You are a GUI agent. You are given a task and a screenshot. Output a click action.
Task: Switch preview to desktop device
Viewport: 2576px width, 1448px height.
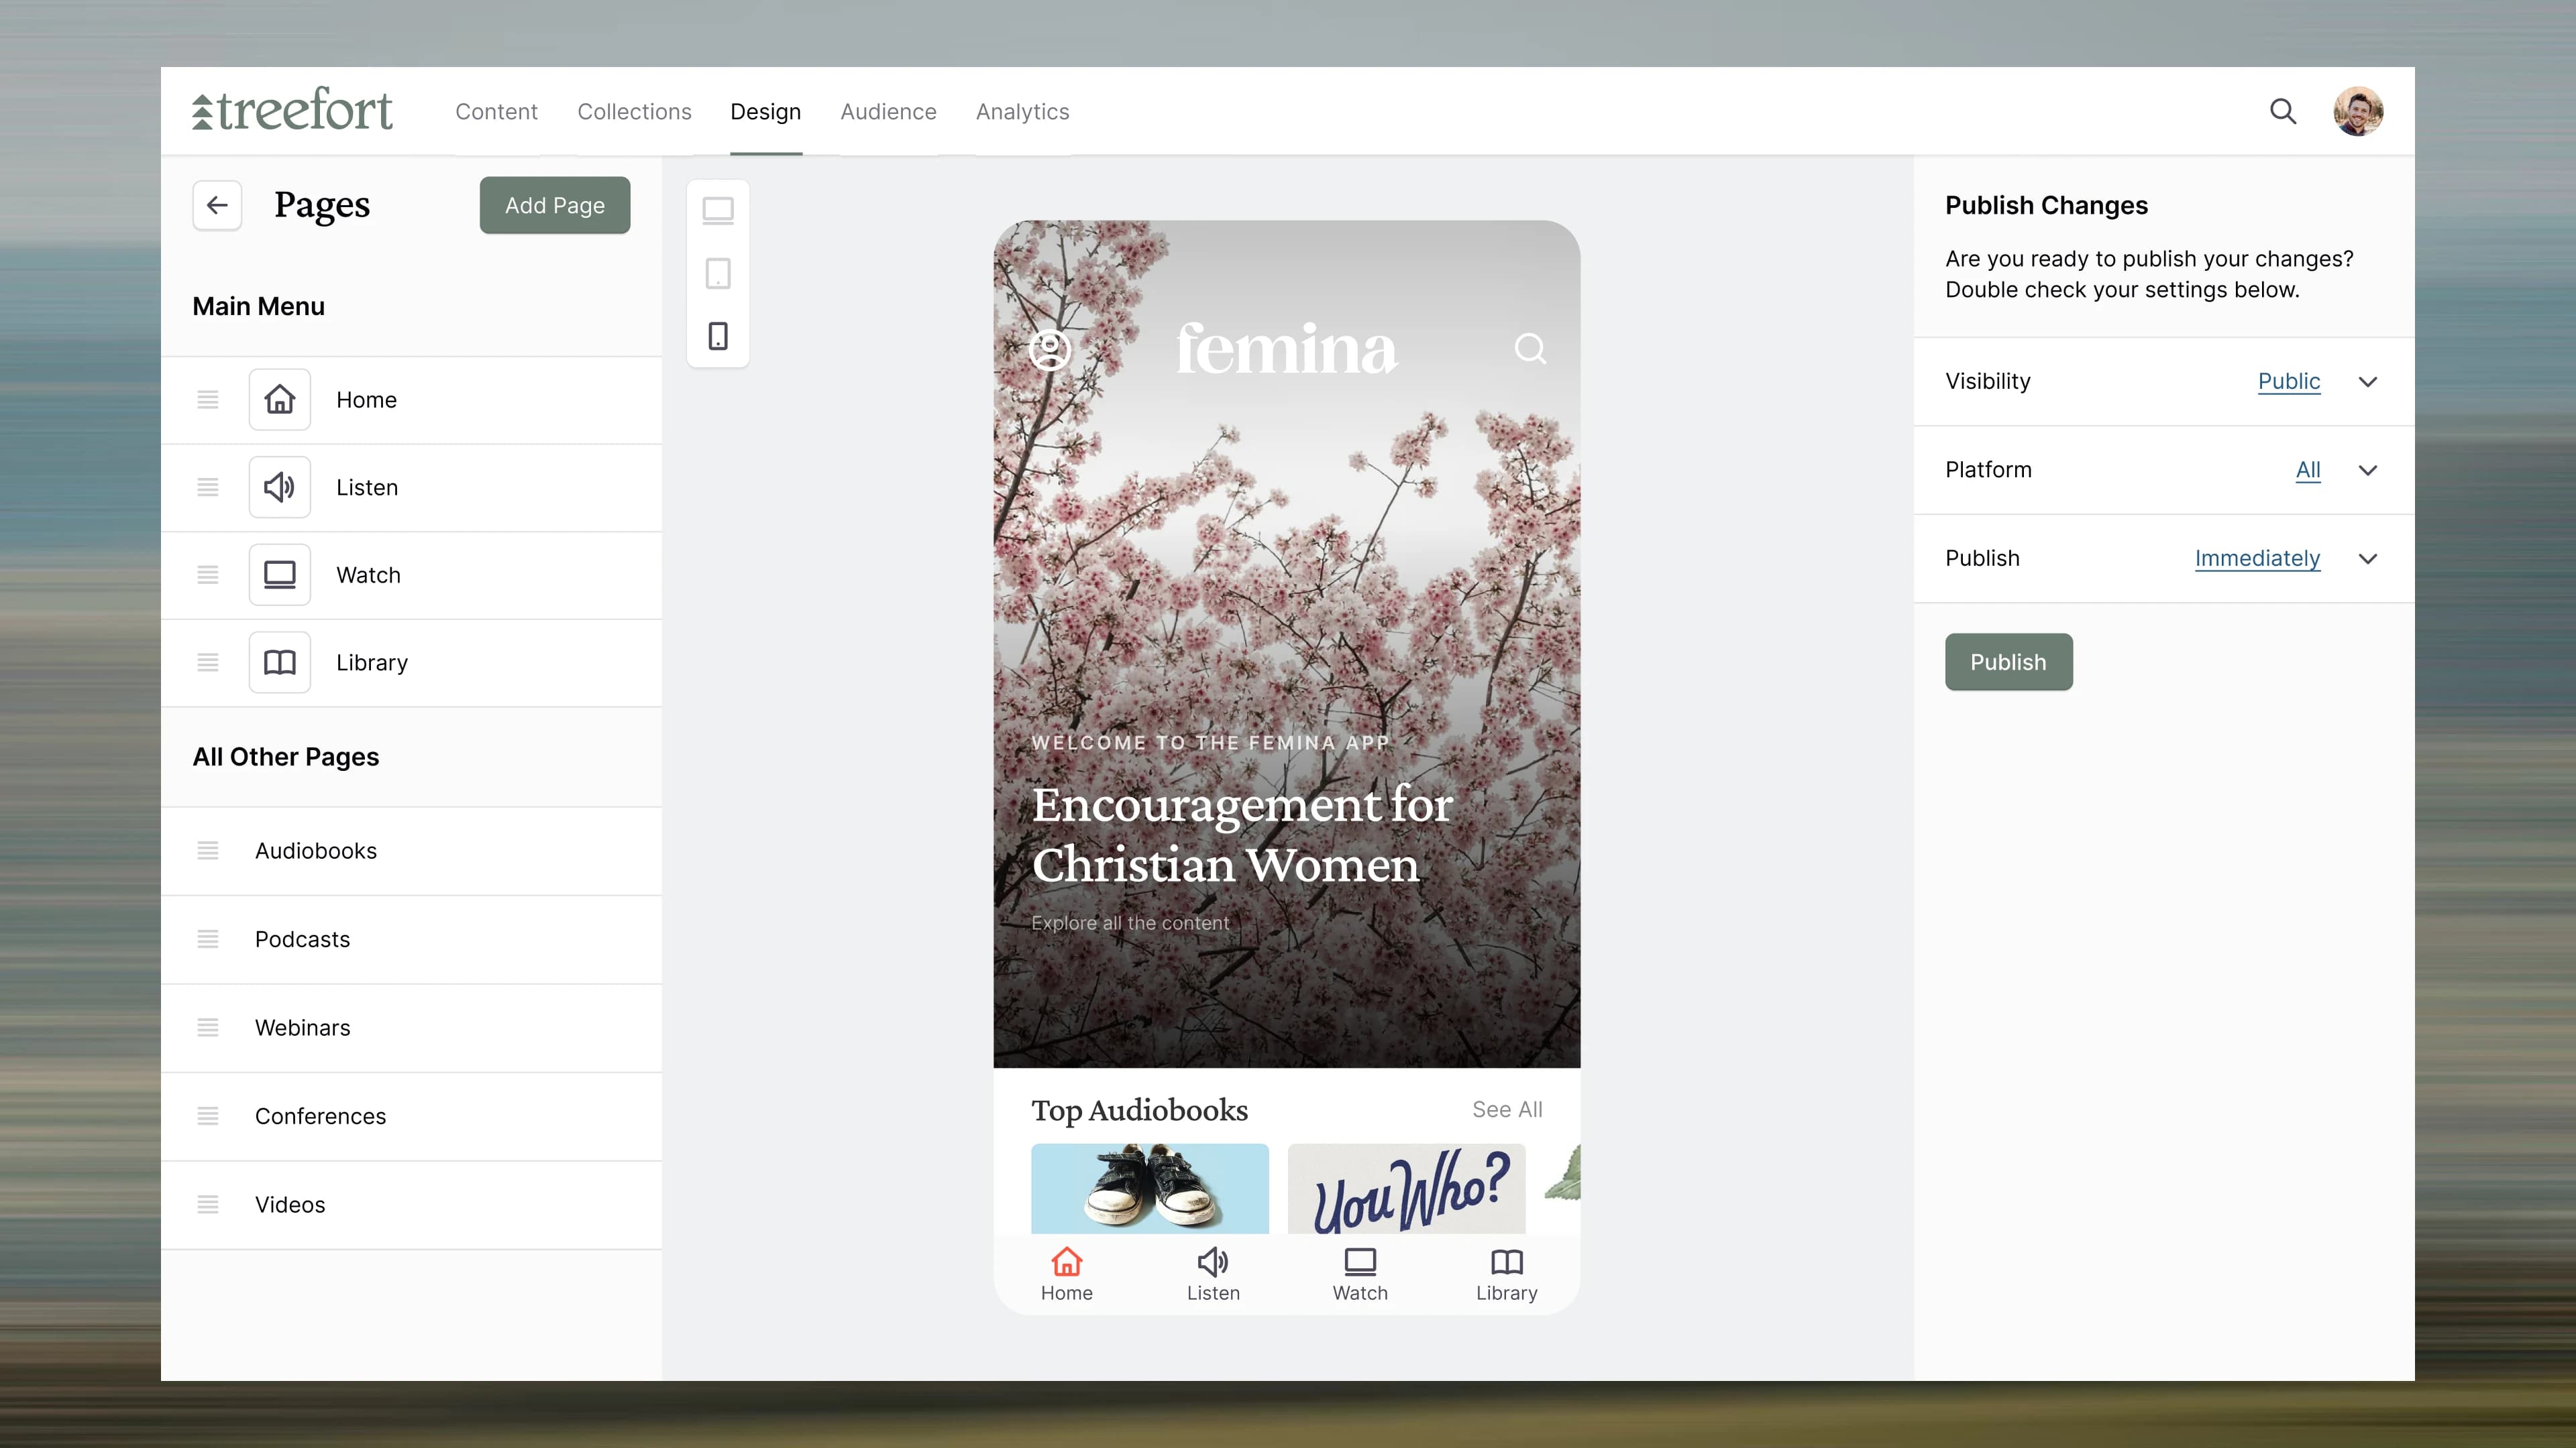point(718,211)
